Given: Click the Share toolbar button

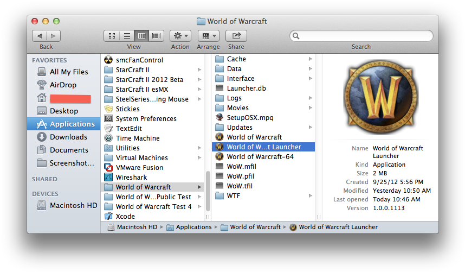Looking at the screenshot, I should click(x=236, y=36).
